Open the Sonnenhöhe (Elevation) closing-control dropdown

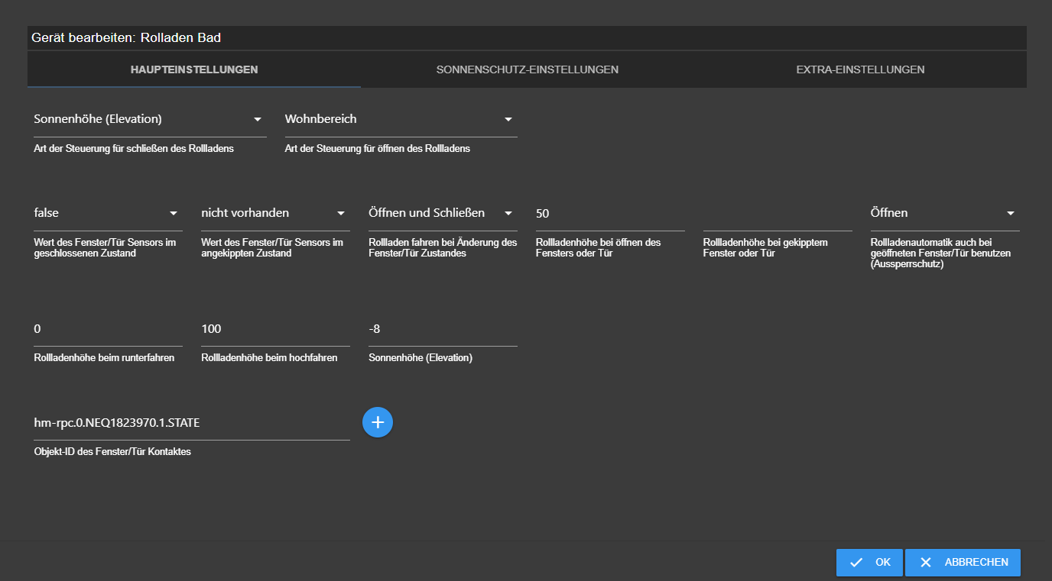[150, 120]
